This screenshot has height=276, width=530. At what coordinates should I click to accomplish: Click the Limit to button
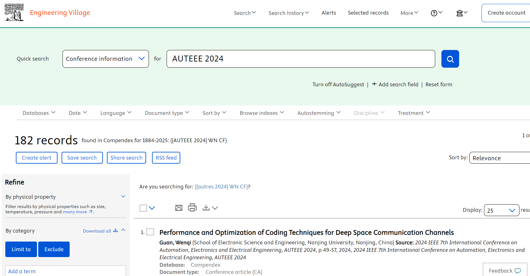point(21,249)
